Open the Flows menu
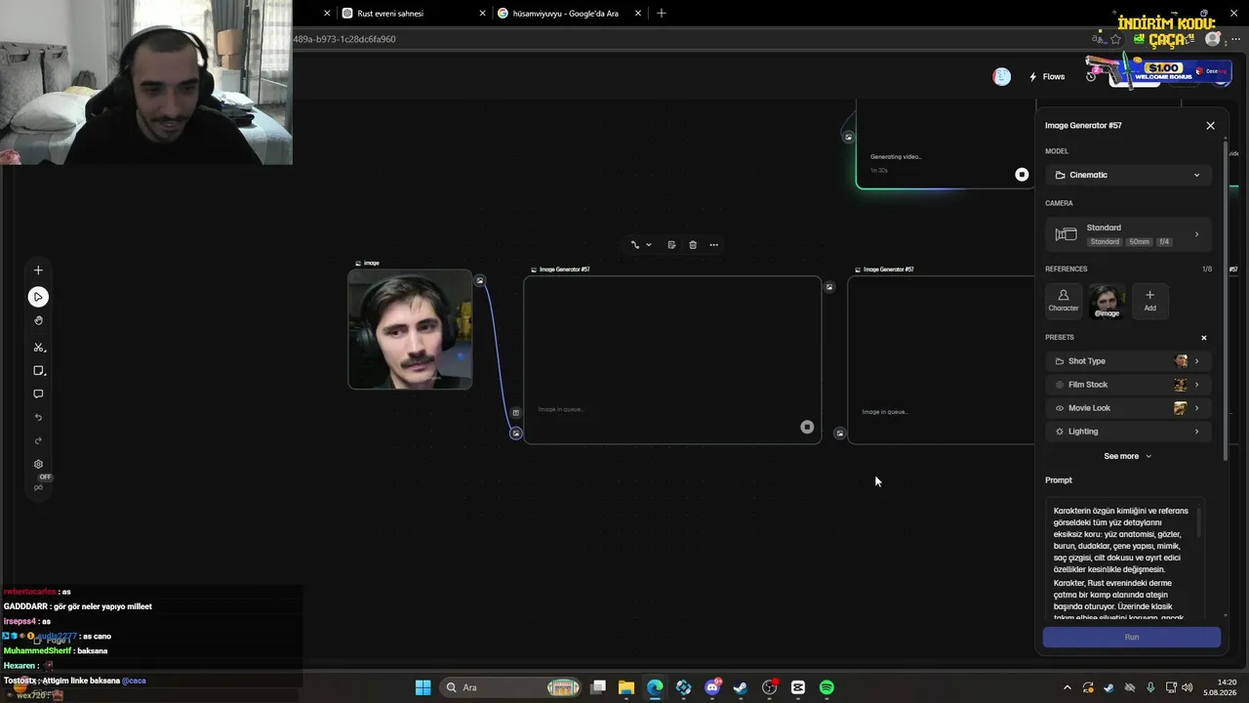Image resolution: width=1249 pixels, height=703 pixels. click(x=1047, y=77)
